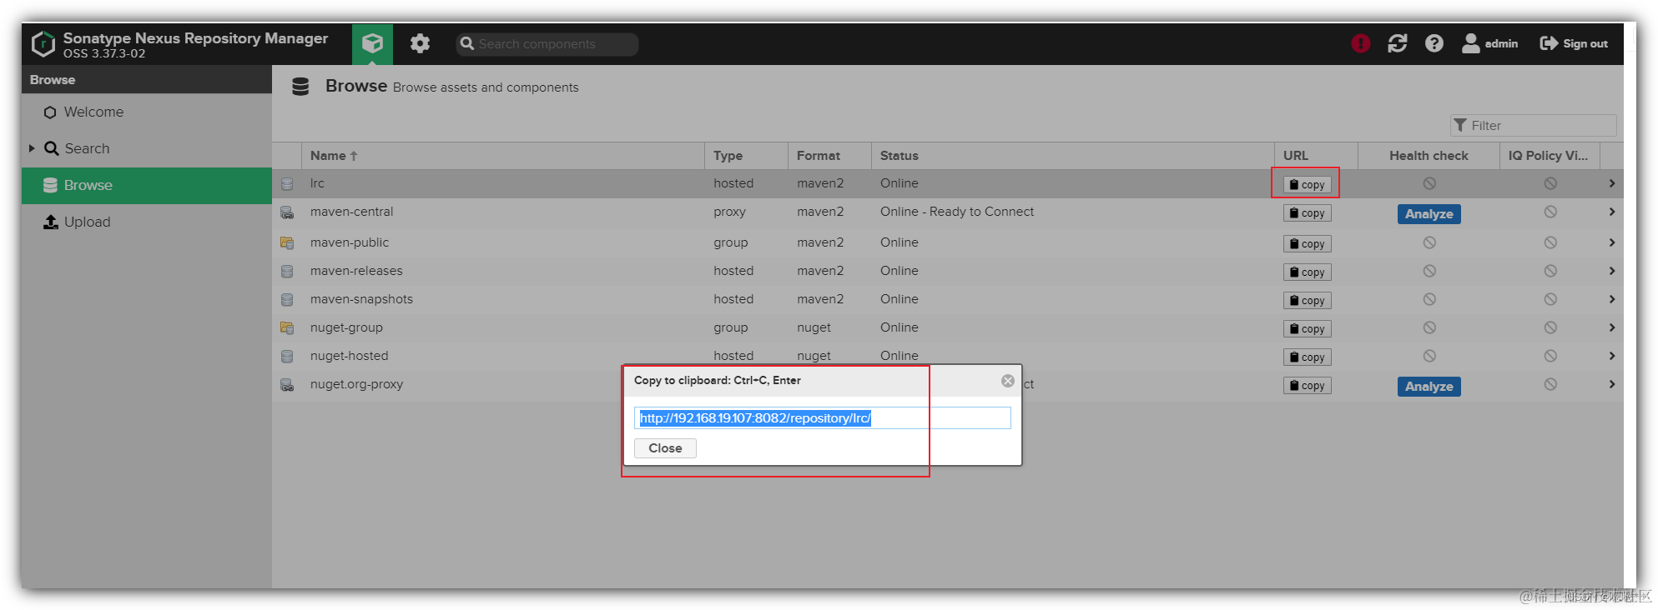The width and height of the screenshot is (1658, 610).
Task: Copy URL of nuget-hosted repository
Action: point(1307,357)
